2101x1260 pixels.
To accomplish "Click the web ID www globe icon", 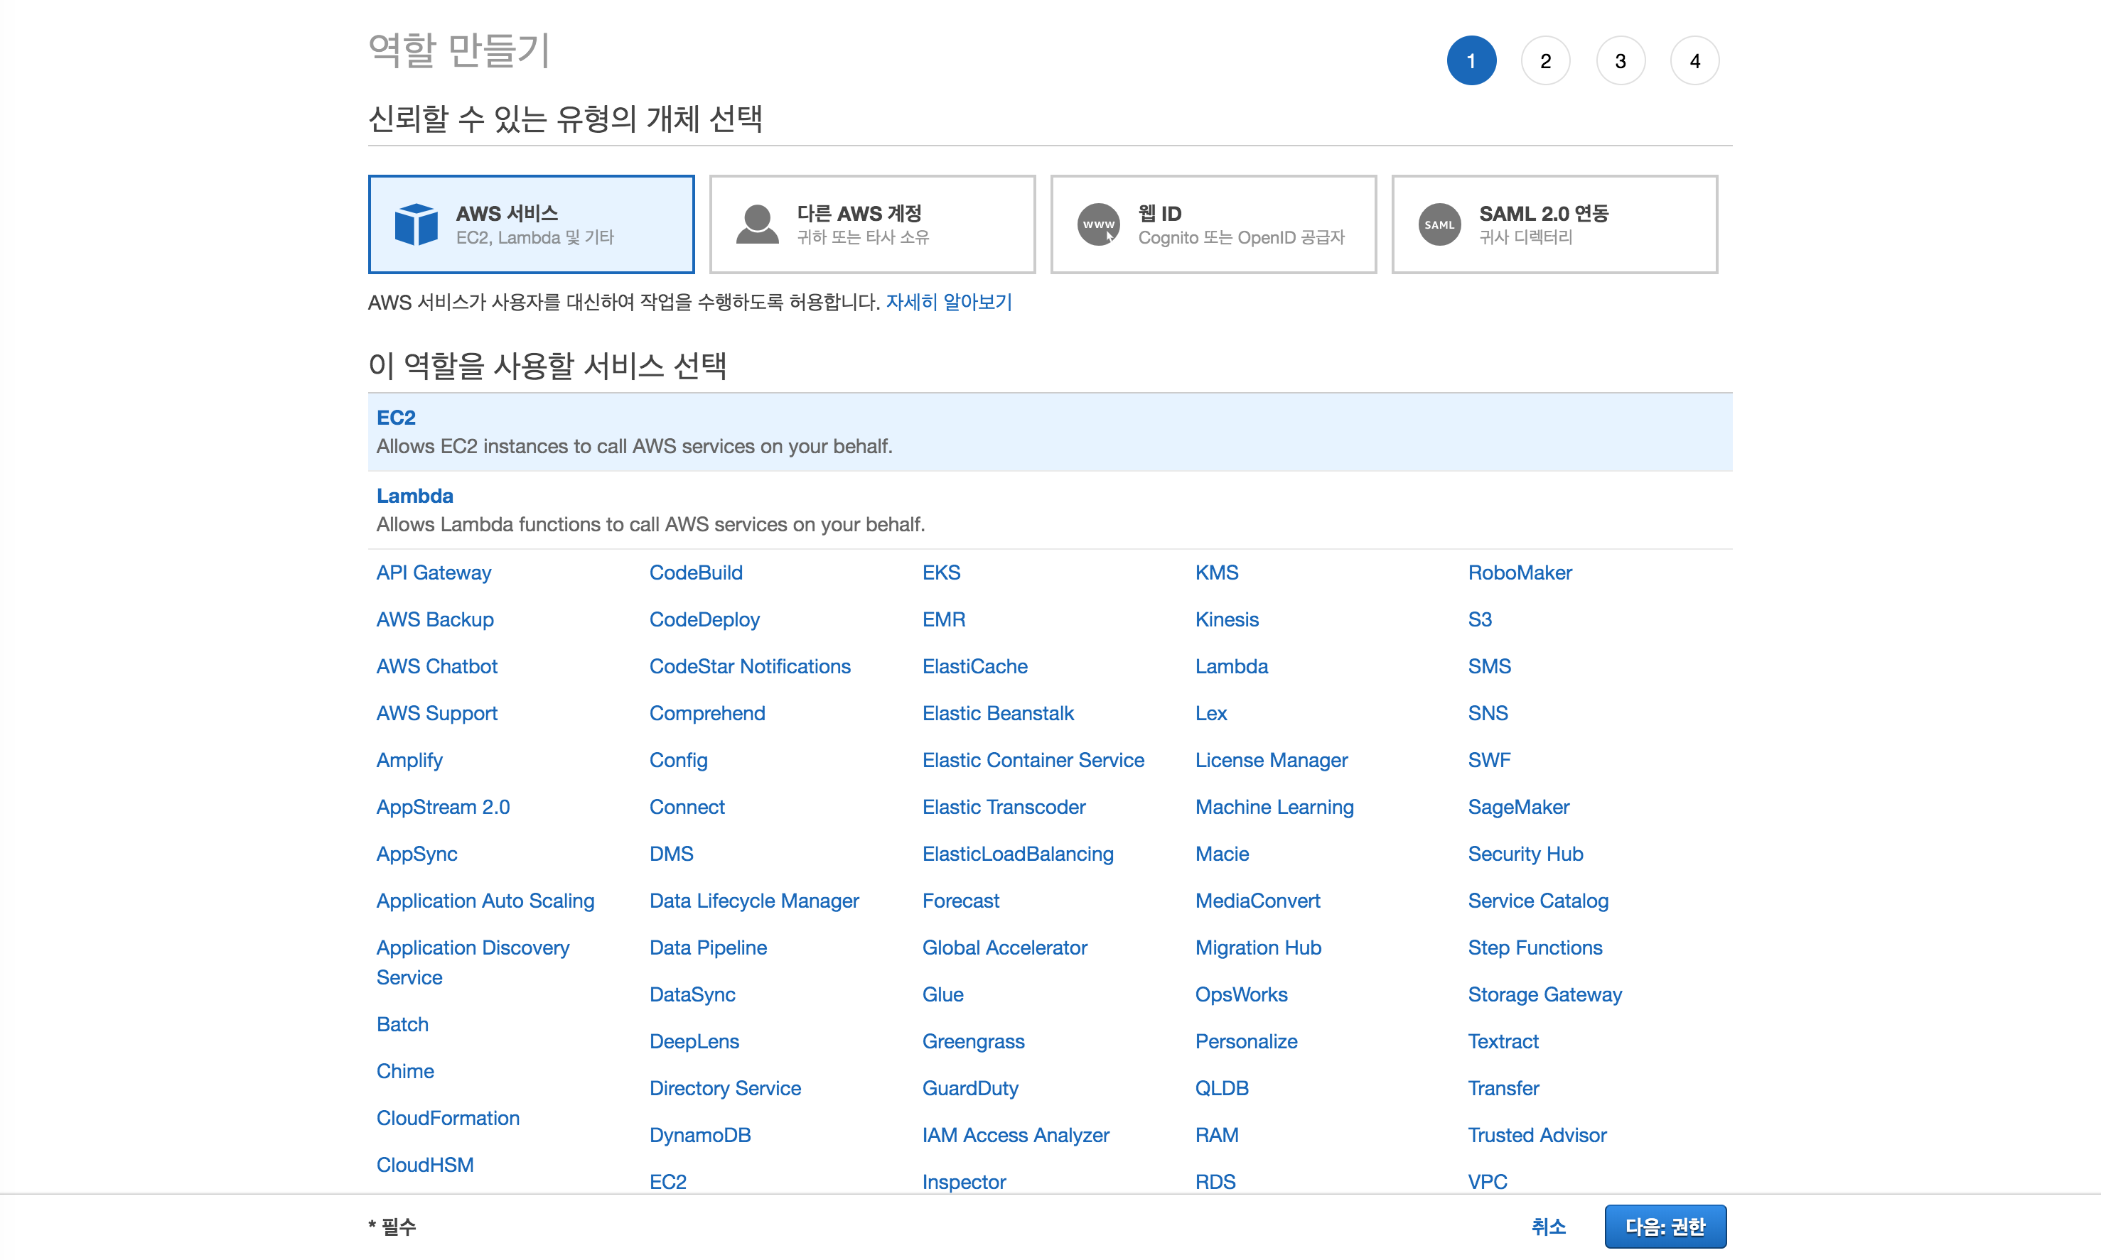I will tap(1099, 224).
